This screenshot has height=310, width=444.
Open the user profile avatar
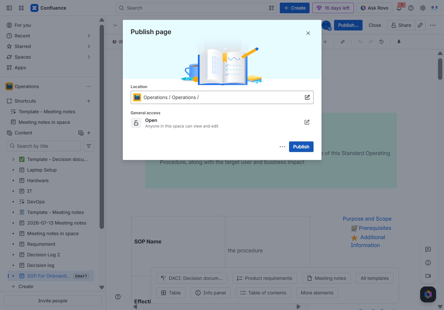point(434,8)
